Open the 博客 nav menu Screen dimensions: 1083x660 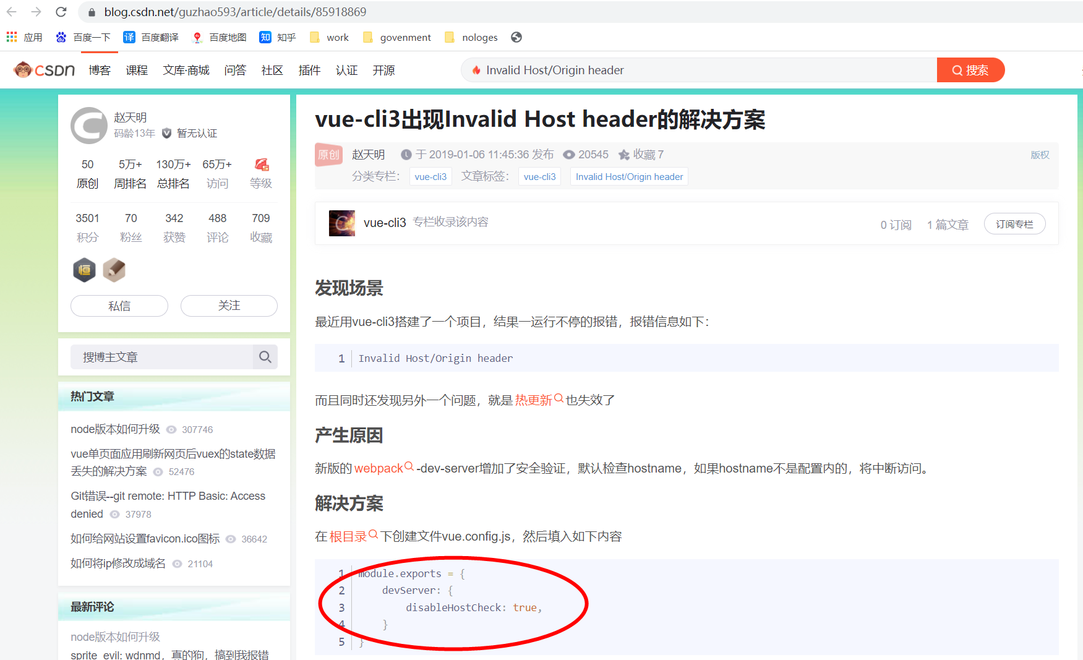(100, 70)
